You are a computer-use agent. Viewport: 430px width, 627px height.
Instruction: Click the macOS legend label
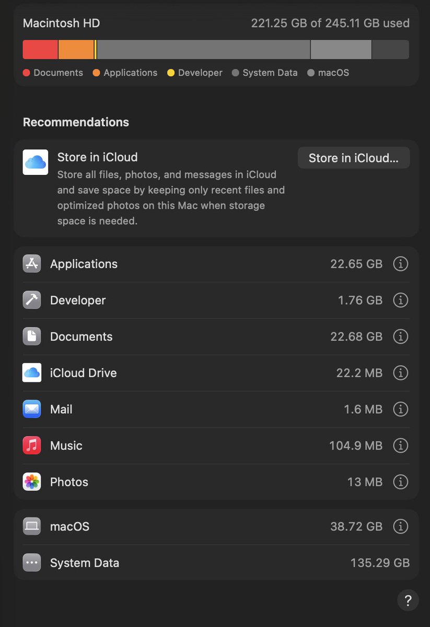333,73
